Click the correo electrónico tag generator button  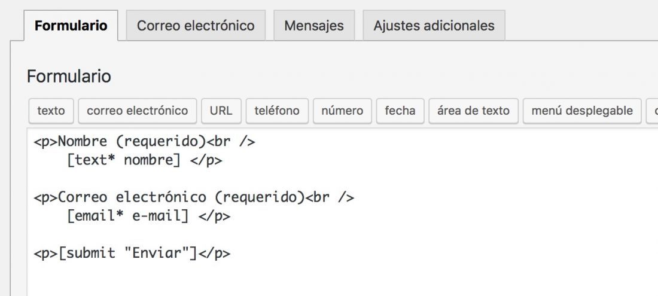(137, 111)
